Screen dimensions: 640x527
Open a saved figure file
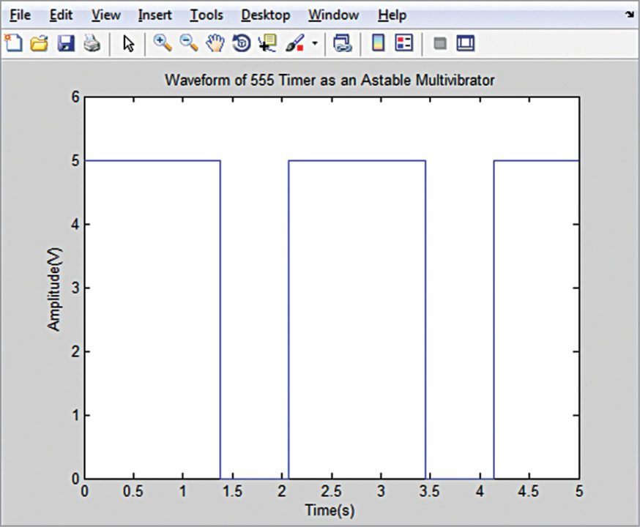40,43
